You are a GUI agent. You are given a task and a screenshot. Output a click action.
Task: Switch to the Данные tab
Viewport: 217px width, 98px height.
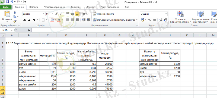(x=90, y=7)
